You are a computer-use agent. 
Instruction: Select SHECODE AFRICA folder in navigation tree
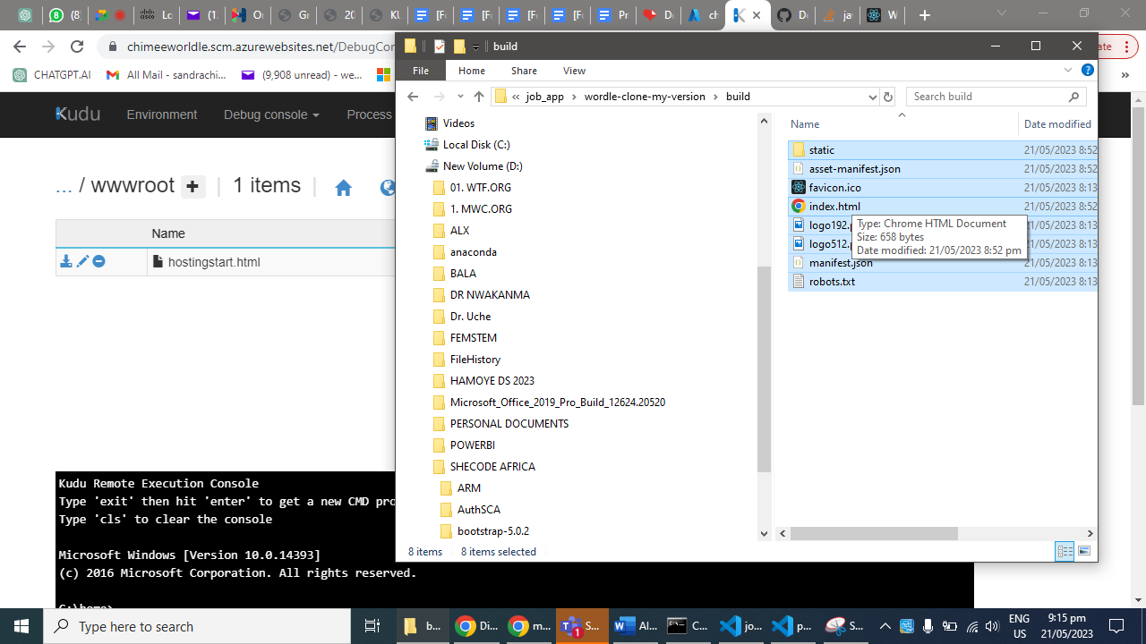click(x=492, y=467)
